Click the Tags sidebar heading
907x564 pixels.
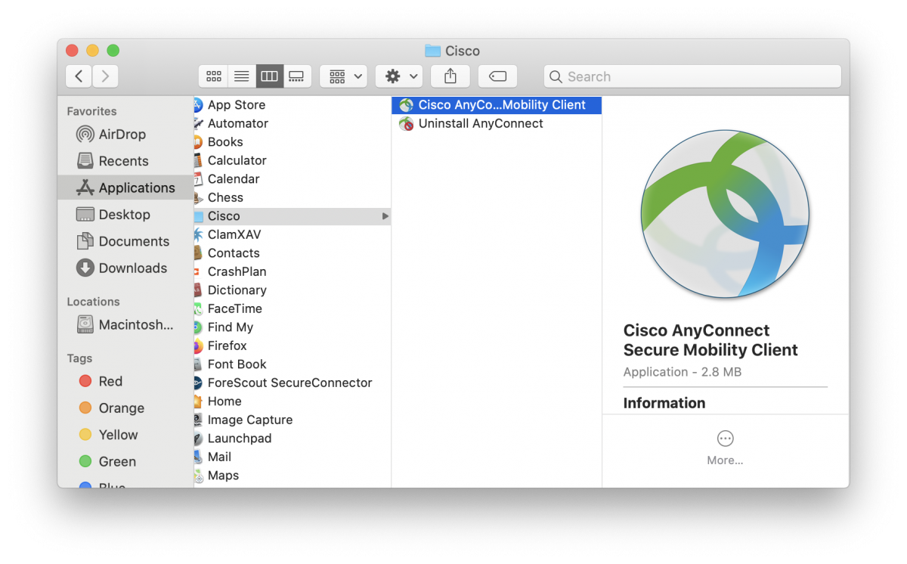tap(79, 358)
